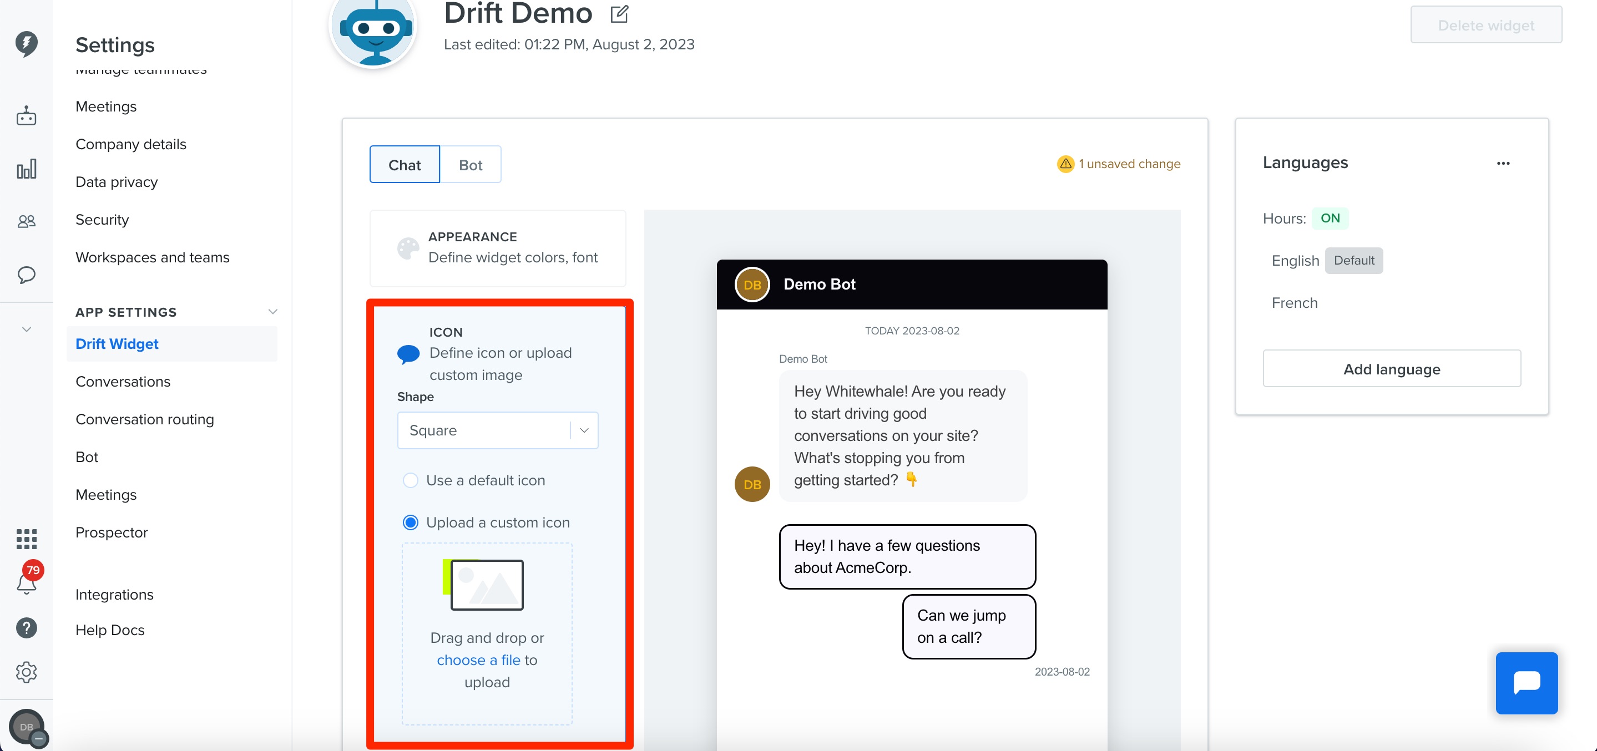Select the French language entry
1597x751 pixels.
pyautogui.click(x=1294, y=303)
